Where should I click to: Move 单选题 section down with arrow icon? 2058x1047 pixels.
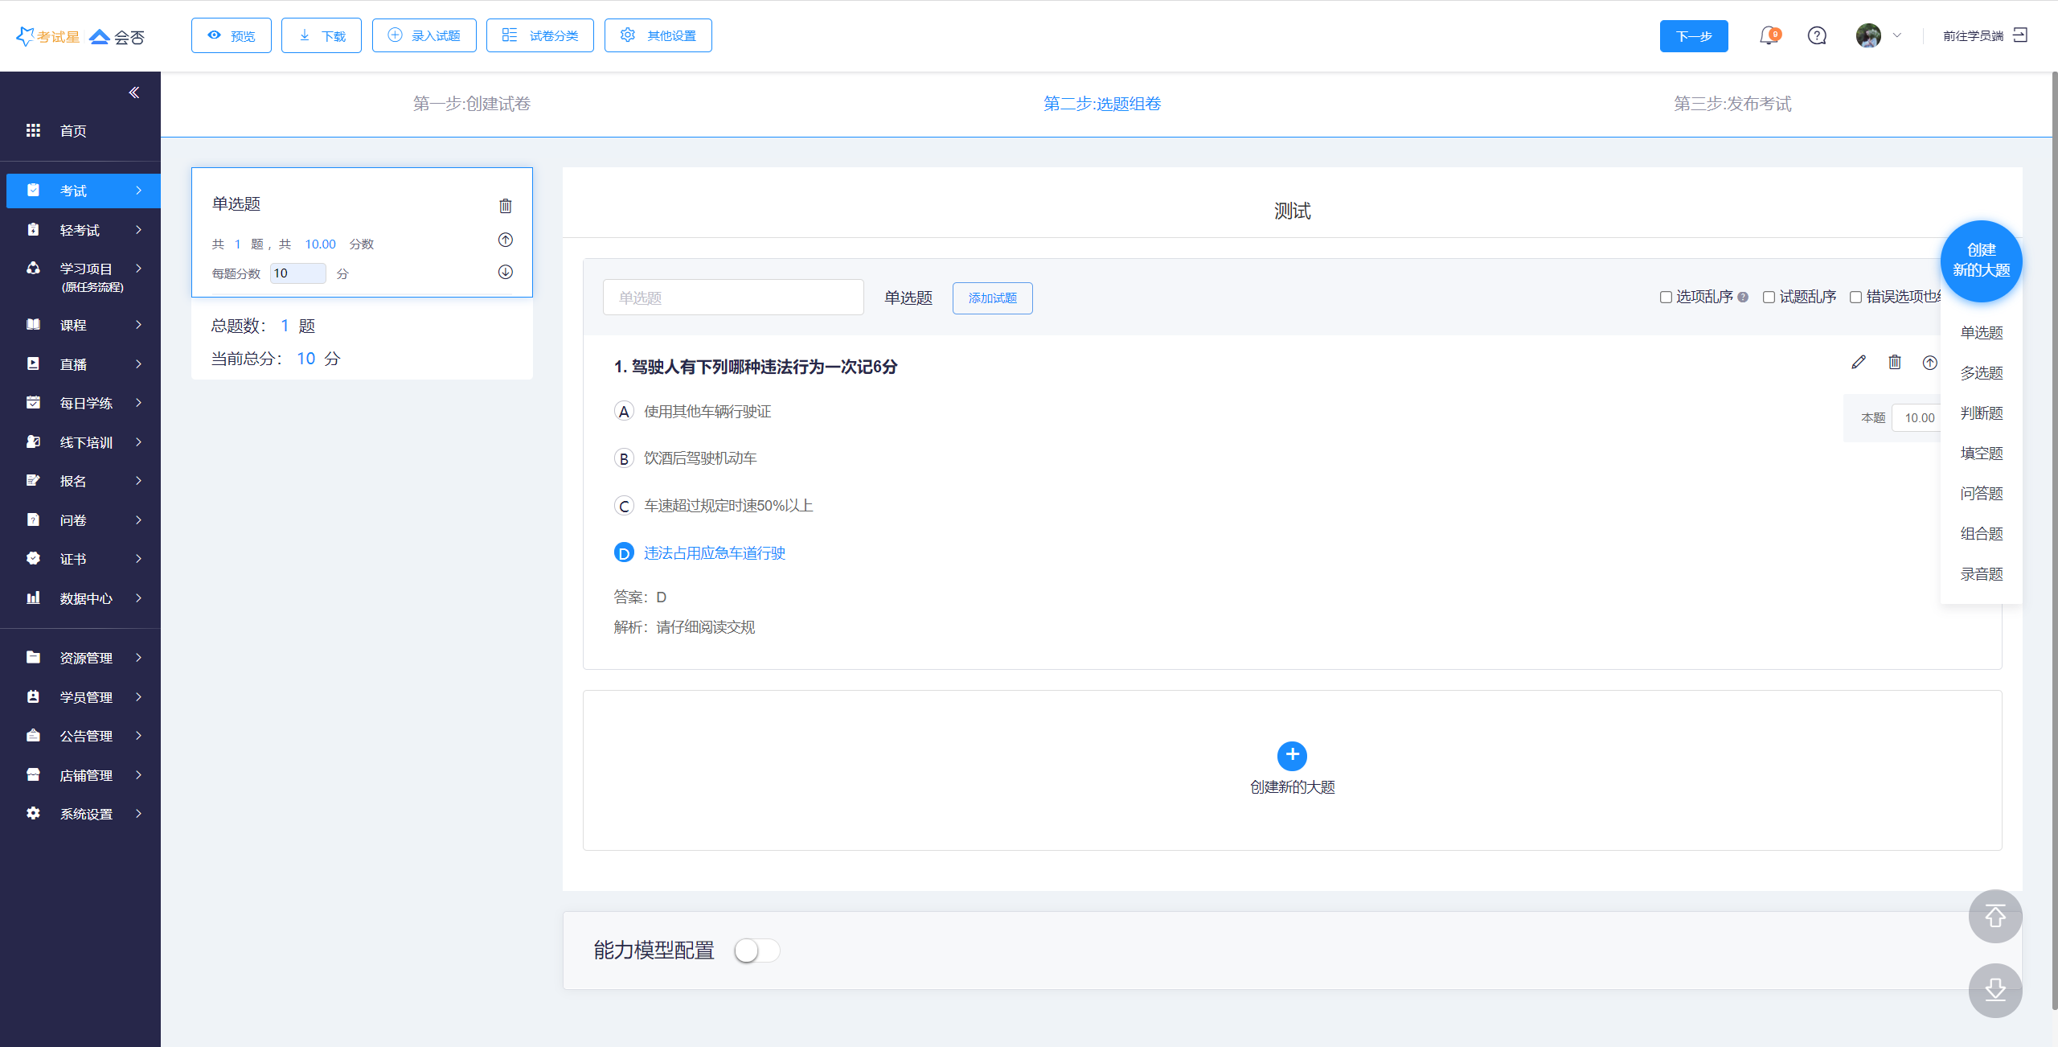pyautogui.click(x=506, y=272)
